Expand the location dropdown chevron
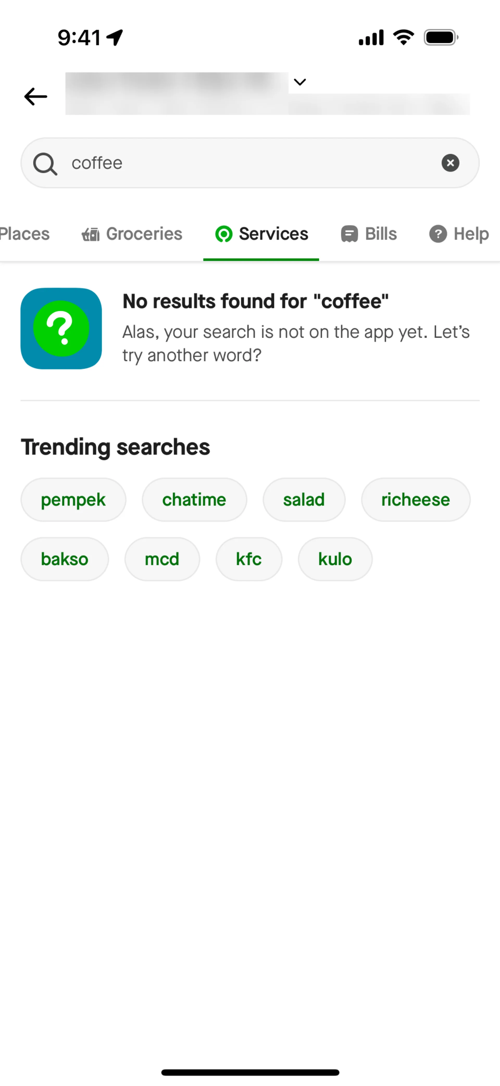Viewport: 500px width, 1086px height. point(300,82)
